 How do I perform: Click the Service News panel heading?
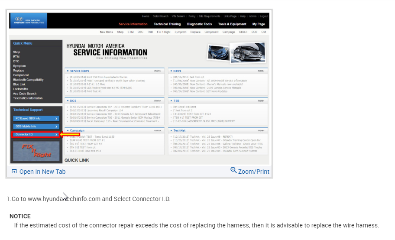79,71
